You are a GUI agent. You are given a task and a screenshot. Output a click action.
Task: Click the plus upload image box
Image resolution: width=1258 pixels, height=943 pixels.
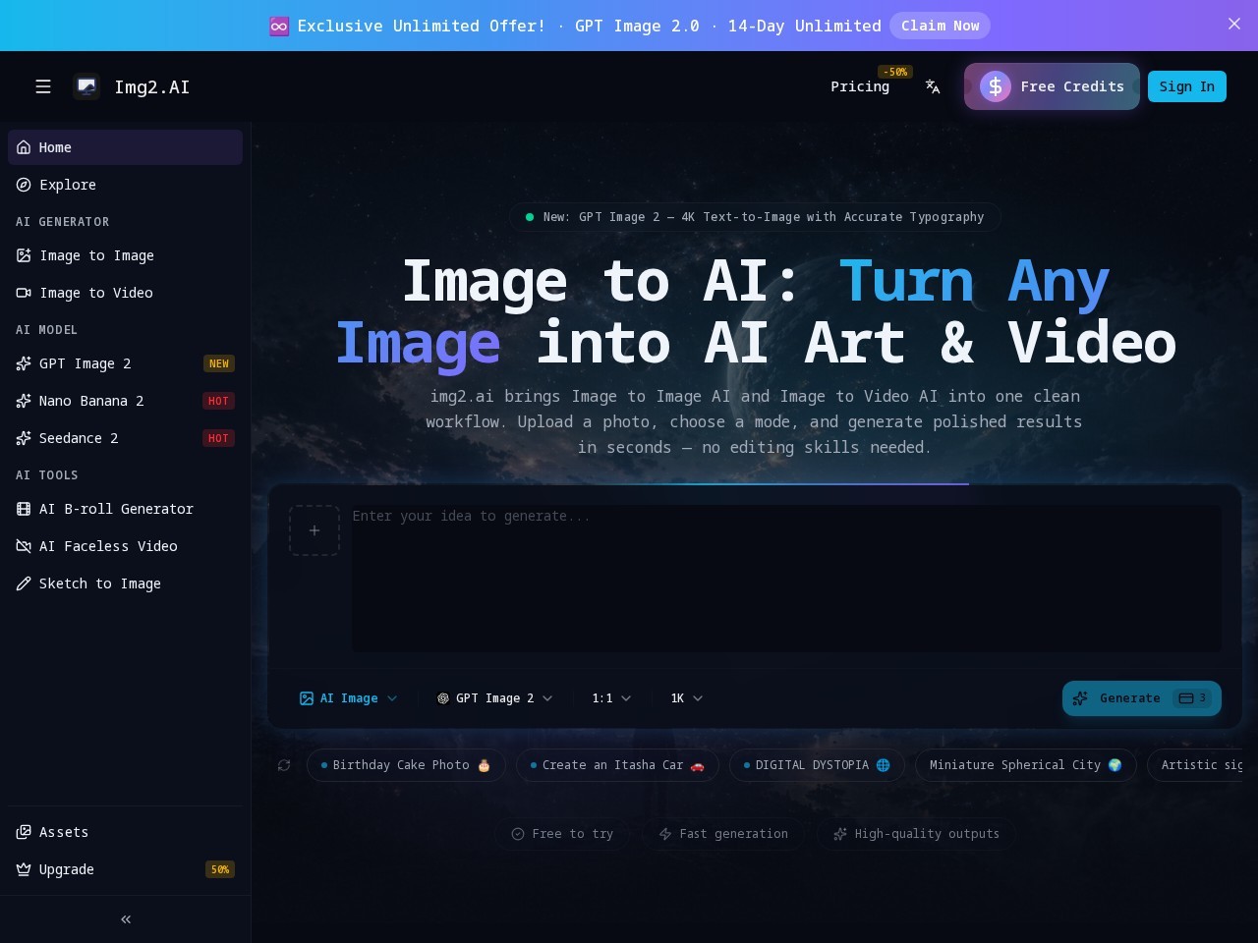pos(314,530)
